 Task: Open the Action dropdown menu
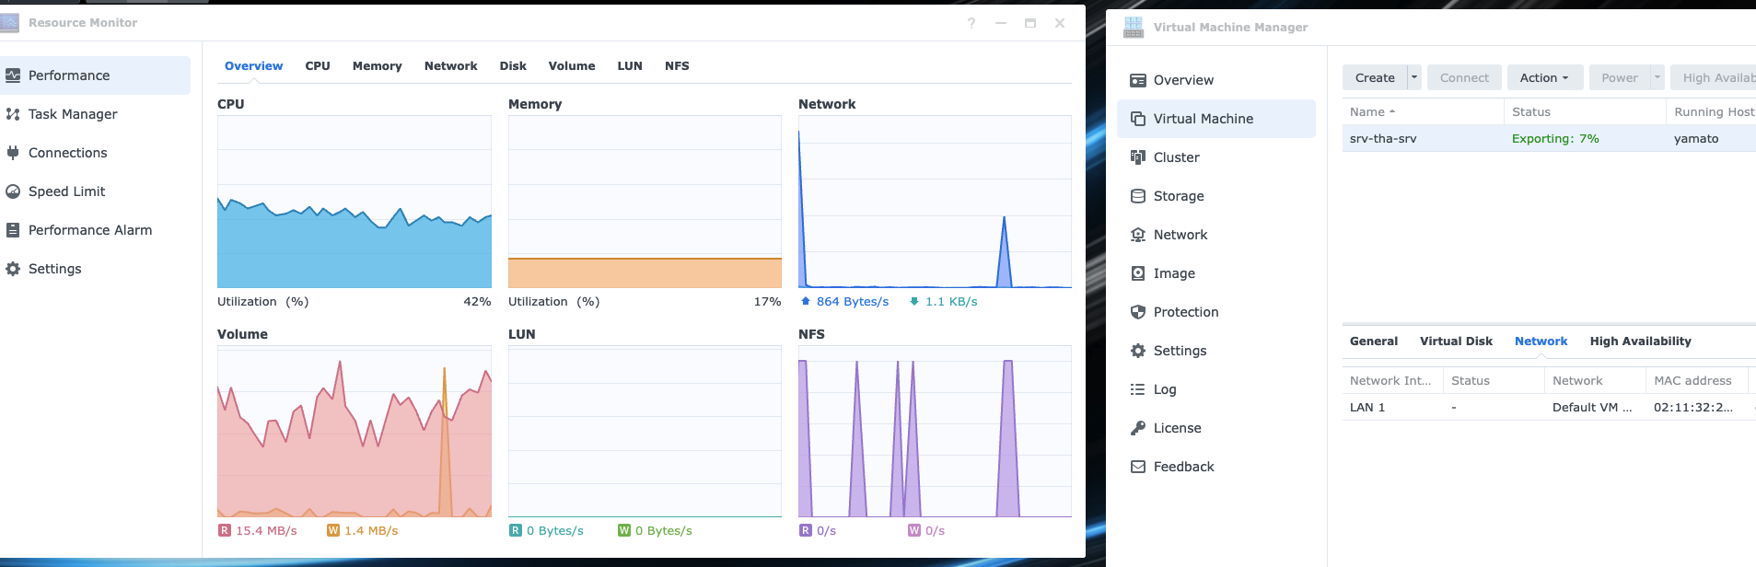pos(1544,77)
